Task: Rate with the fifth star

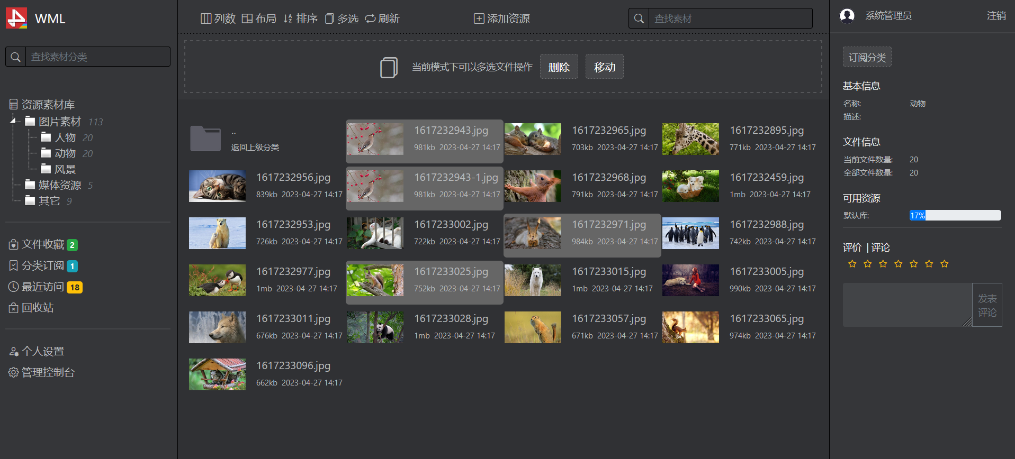Action: click(914, 264)
